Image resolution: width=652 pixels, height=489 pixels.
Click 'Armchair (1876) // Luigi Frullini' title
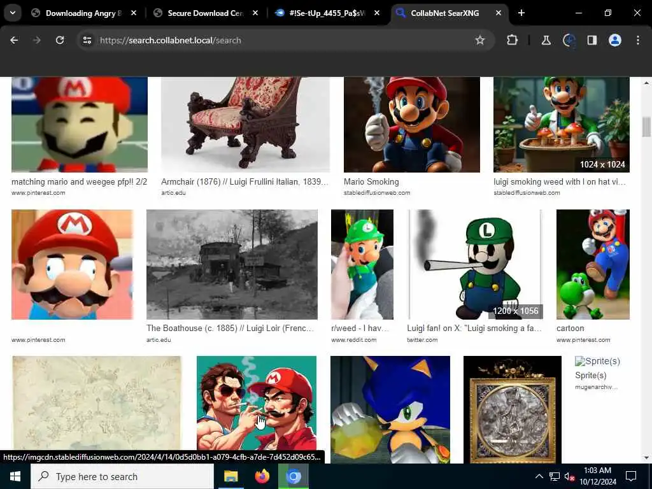[x=244, y=181]
